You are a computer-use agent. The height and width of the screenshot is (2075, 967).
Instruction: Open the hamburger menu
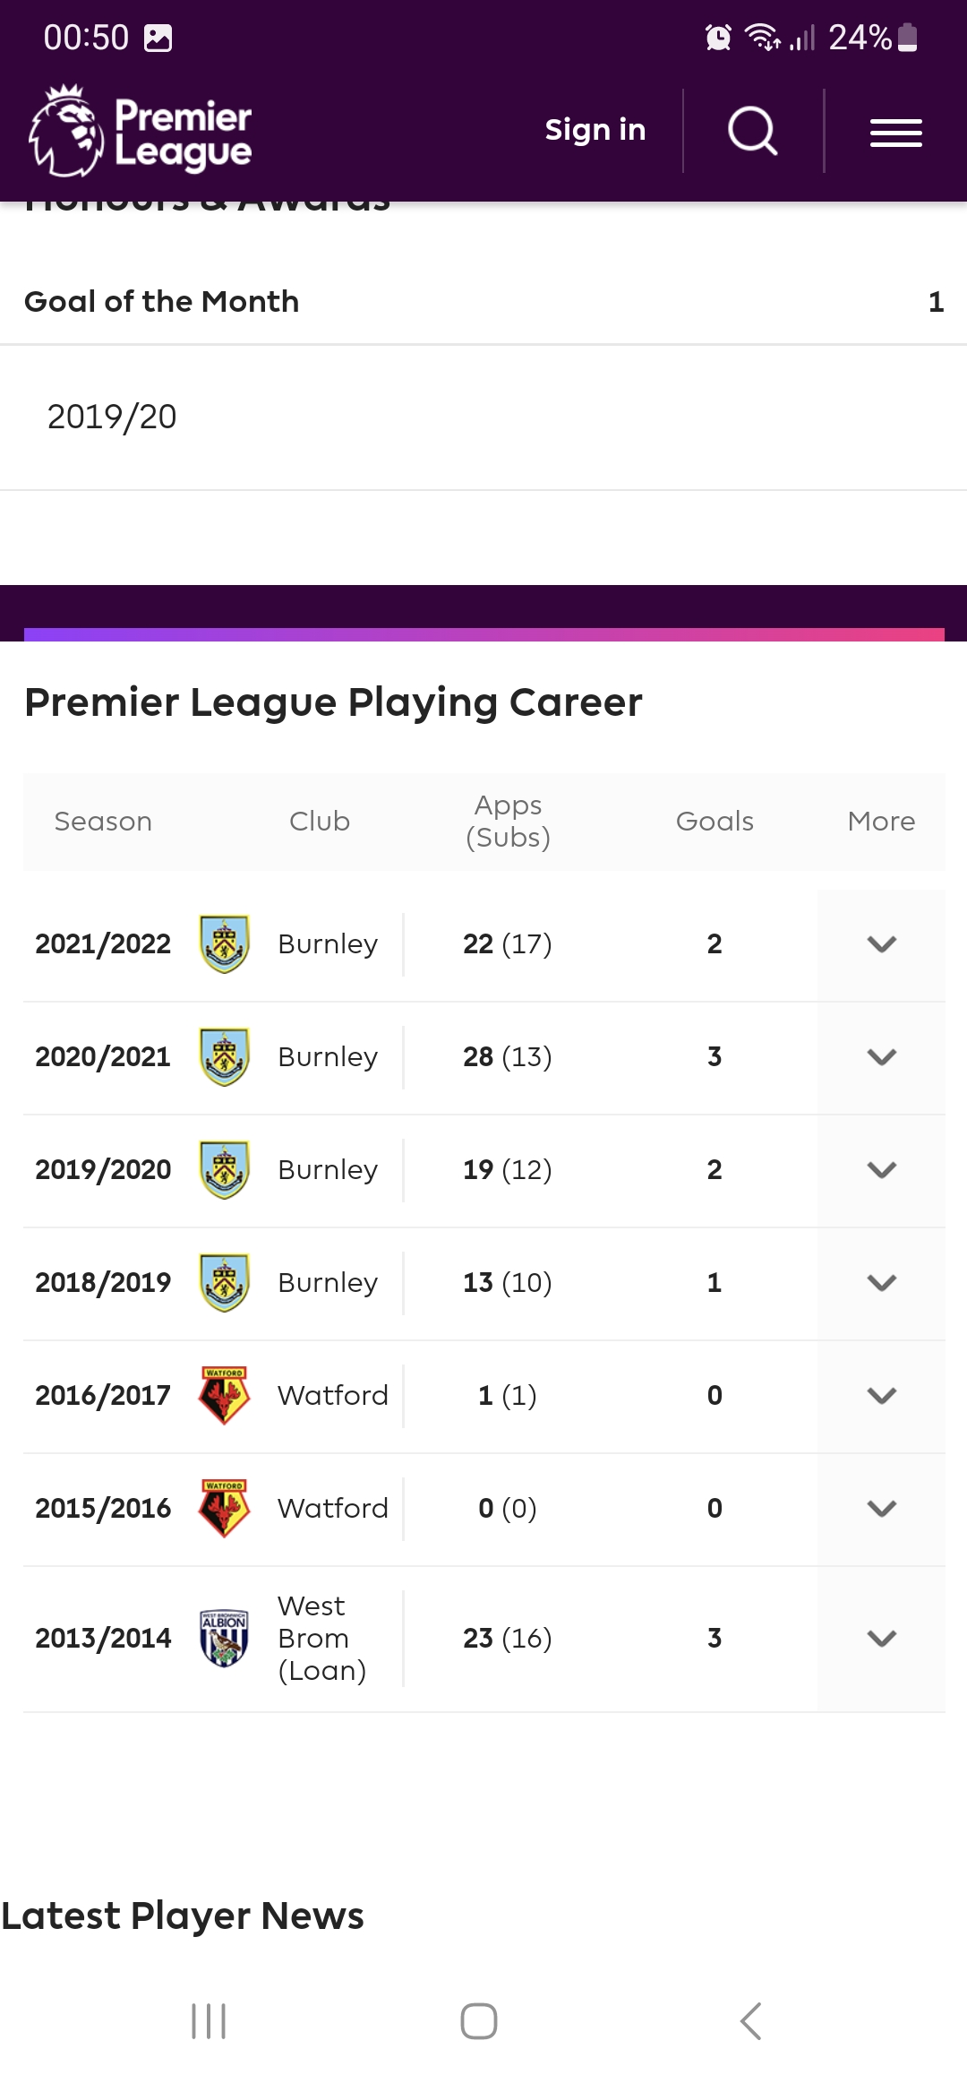coord(895,133)
